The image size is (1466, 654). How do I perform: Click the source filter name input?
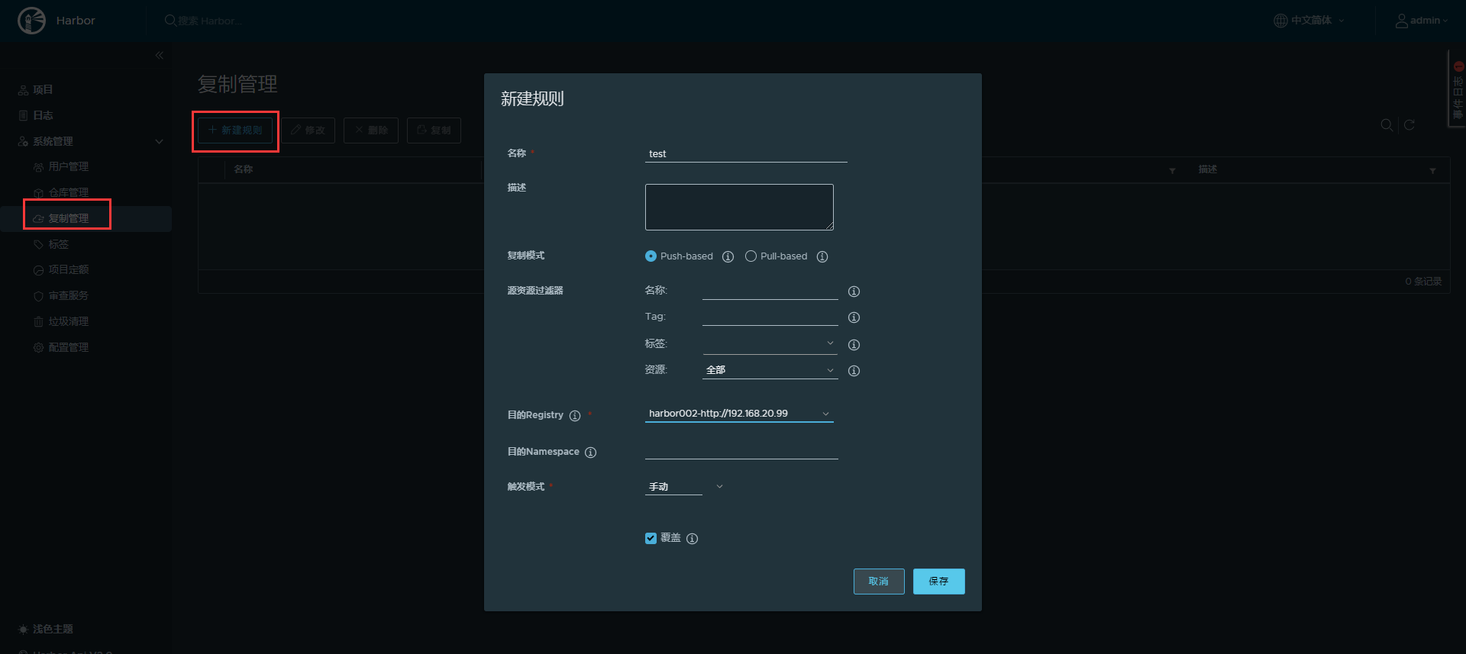click(770, 291)
